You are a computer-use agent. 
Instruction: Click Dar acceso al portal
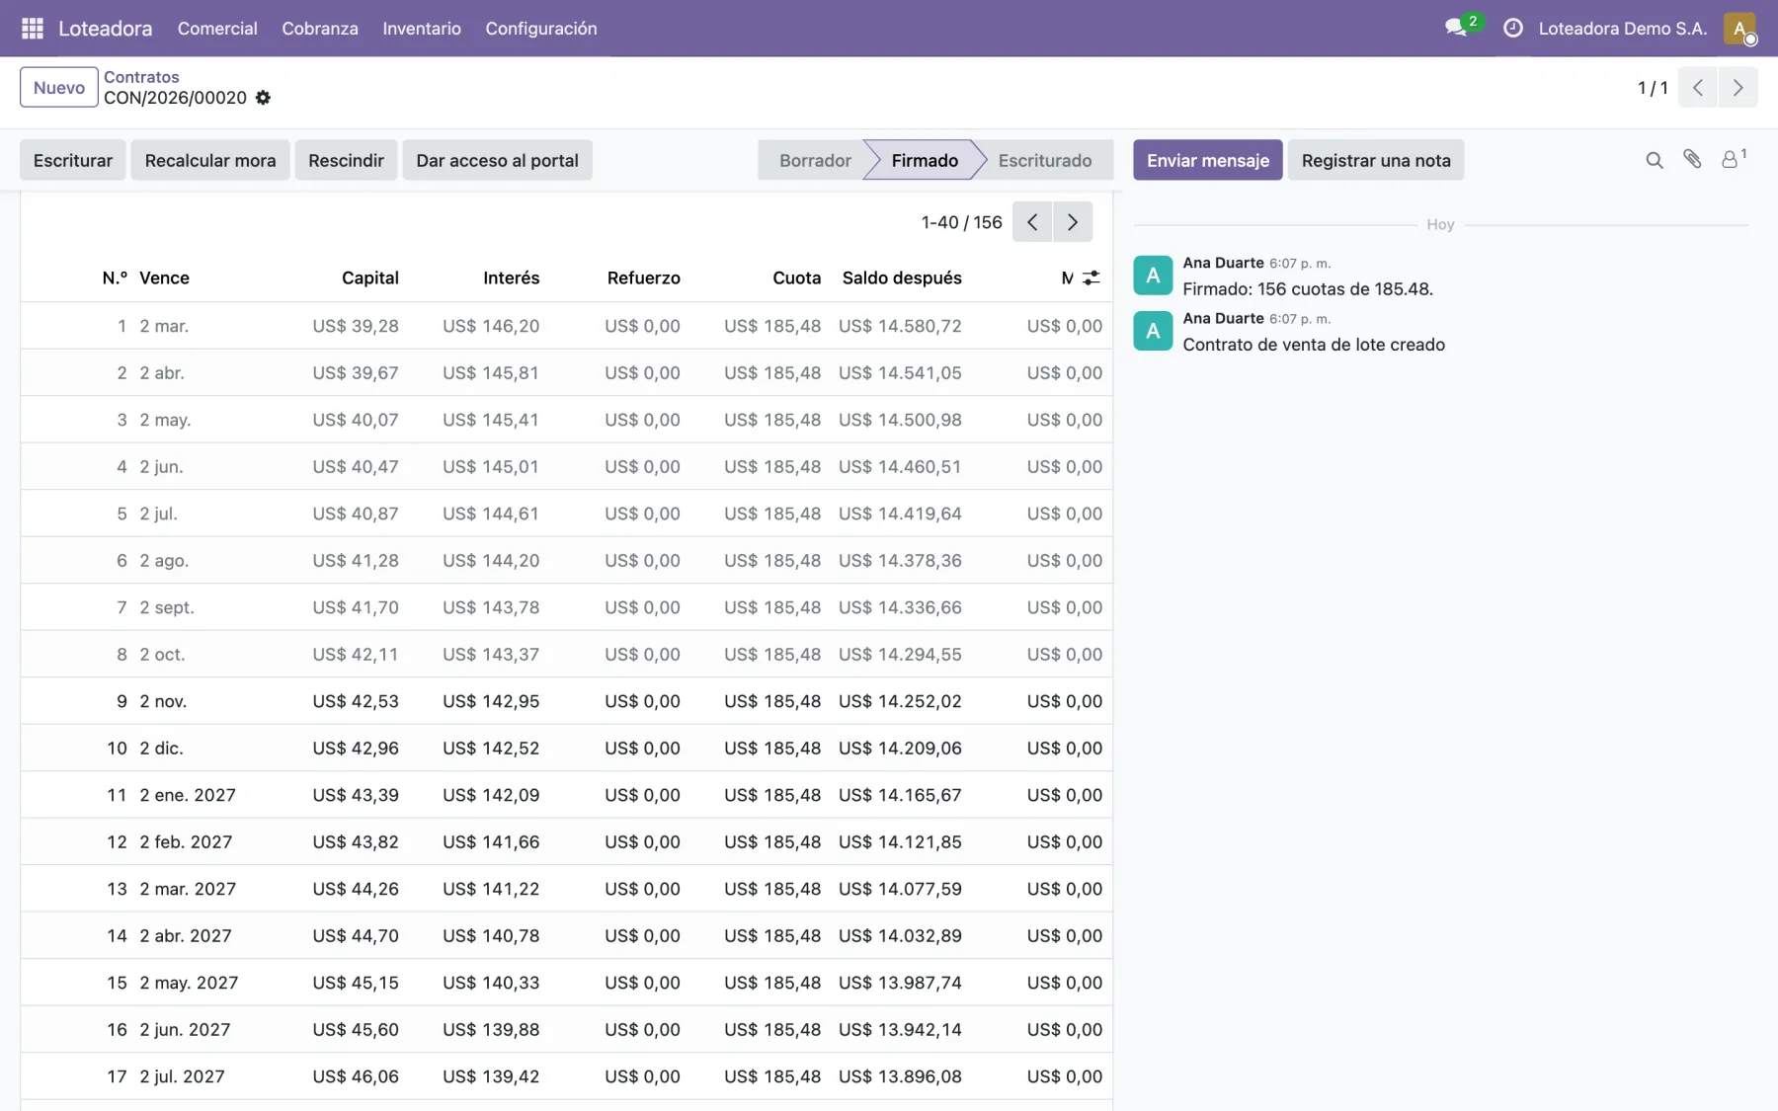497,160
